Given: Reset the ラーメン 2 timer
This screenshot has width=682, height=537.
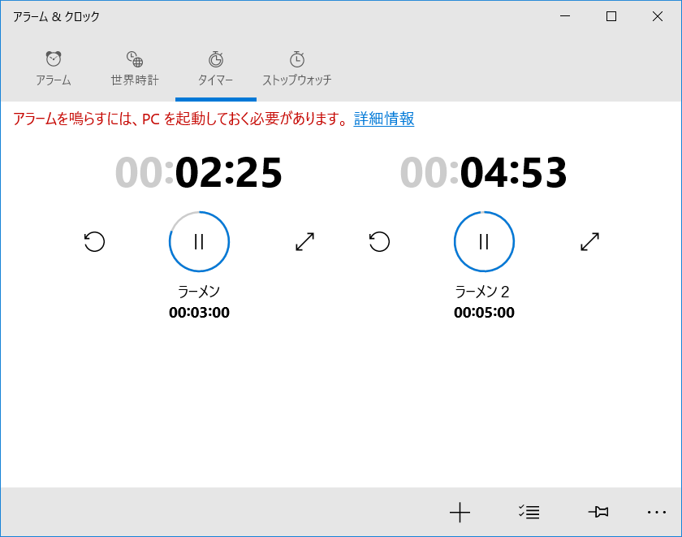Looking at the screenshot, I should coord(379,241).
